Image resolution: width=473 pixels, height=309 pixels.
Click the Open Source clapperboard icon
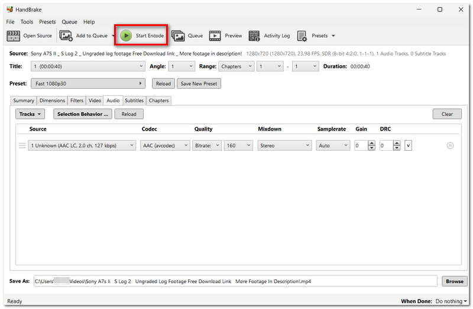coord(13,36)
